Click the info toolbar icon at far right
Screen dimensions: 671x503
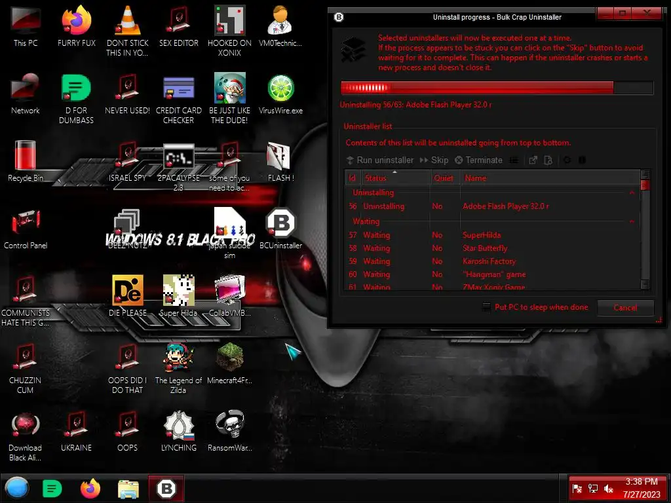[582, 160]
